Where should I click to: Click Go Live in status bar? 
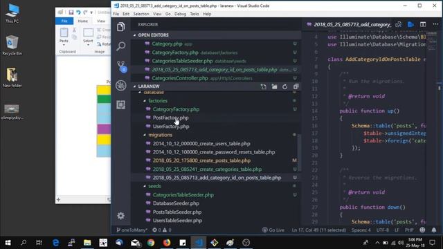point(273,230)
